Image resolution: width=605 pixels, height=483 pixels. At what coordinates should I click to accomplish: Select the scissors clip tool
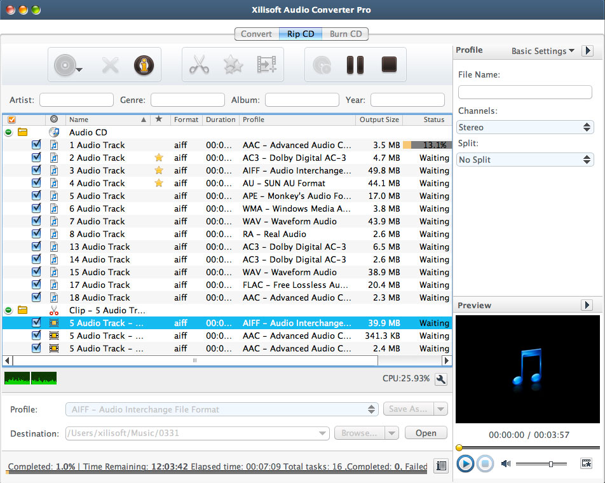click(x=199, y=65)
